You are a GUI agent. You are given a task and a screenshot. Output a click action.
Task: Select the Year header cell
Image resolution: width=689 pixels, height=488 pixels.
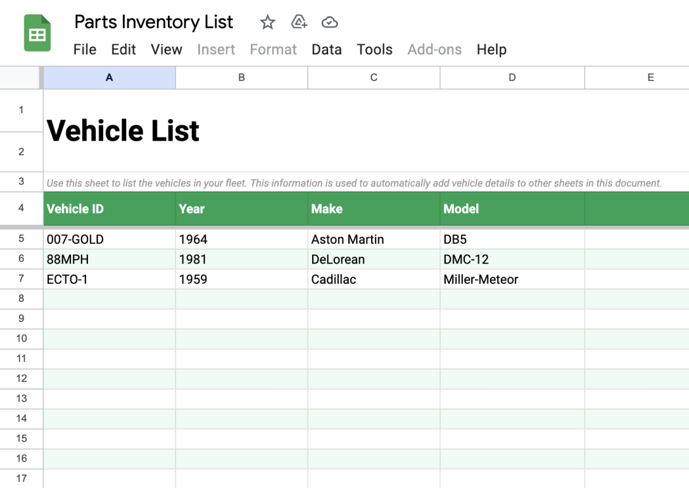242,209
